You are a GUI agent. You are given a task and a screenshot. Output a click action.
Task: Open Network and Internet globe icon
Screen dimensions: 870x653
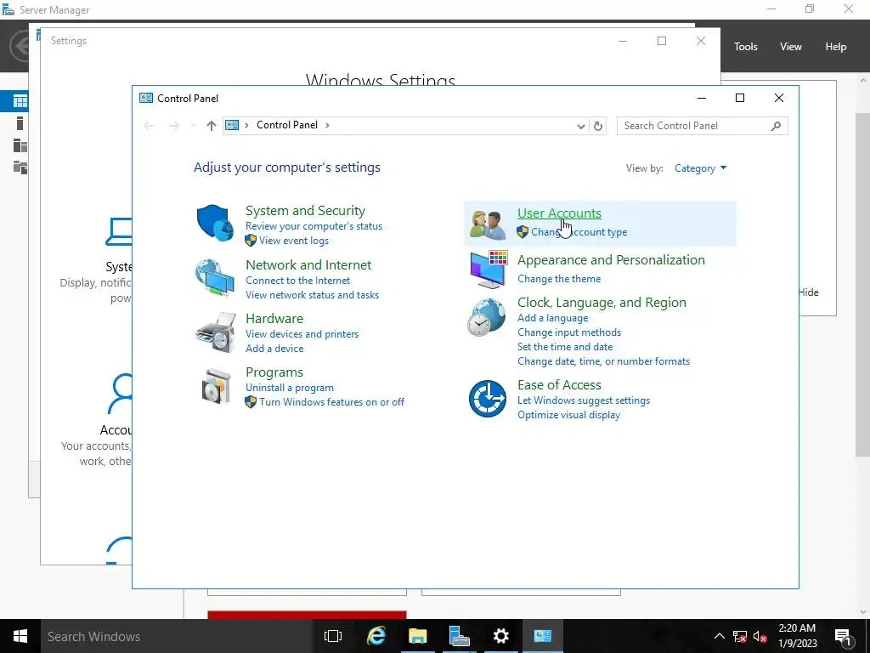click(215, 277)
